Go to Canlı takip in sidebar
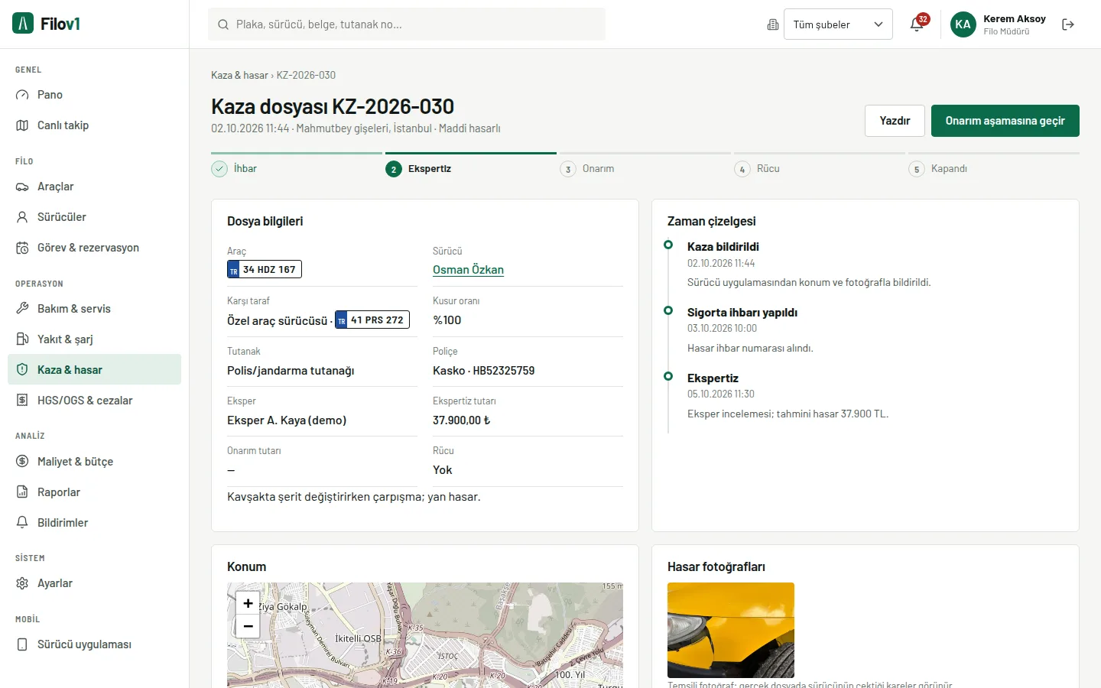Image resolution: width=1101 pixels, height=688 pixels. (94, 125)
